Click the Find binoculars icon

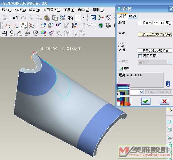point(70,18)
